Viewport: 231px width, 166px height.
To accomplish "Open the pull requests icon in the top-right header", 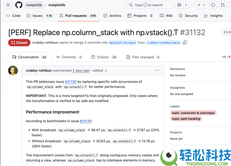I will (223, 5).
